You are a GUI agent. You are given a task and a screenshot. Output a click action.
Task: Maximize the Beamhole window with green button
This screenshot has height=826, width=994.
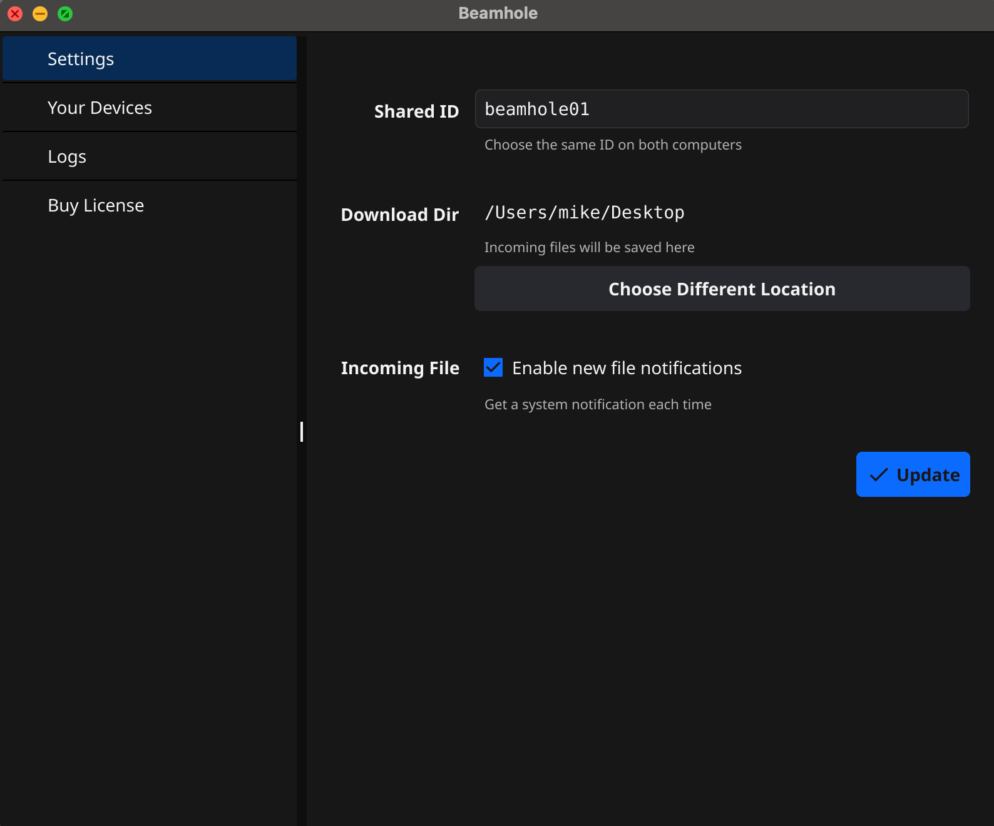65,14
